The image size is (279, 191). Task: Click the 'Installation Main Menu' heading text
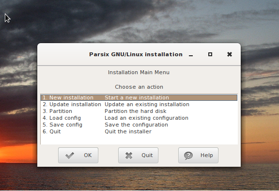(139, 72)
